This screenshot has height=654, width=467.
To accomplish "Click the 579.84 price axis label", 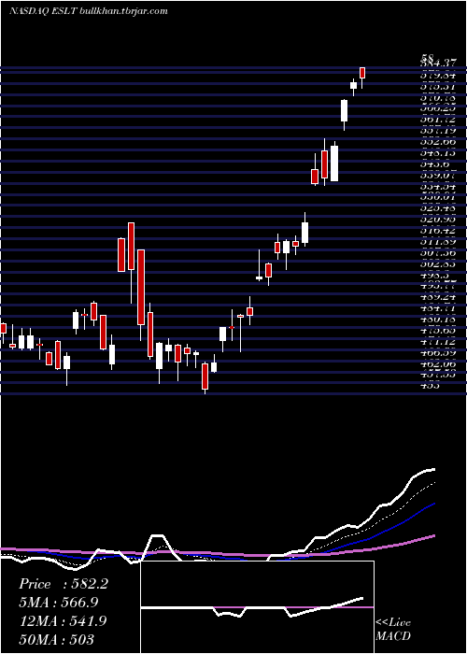I will pyautogui.click(x=438, y=76).
